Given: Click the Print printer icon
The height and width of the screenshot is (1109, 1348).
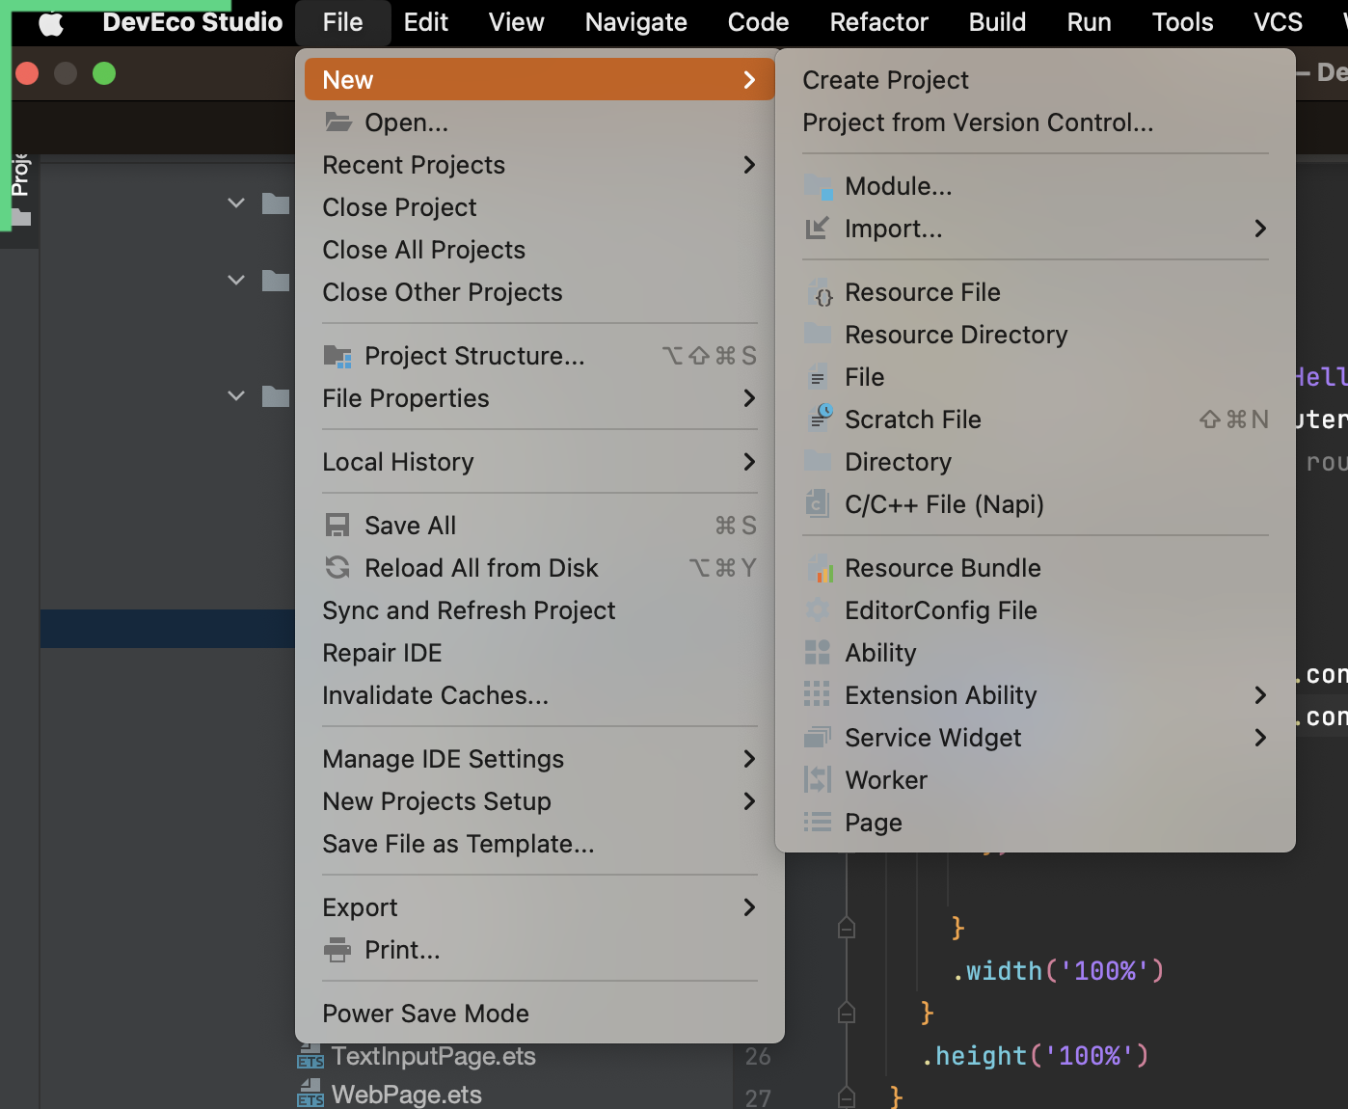Looking at the screenshot, I should [337, 950].
